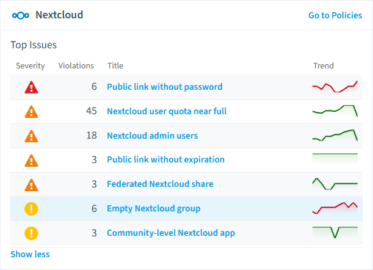Image resolution: width=373 pixels, height=270 pixels.
Task: Click violations count 18
Action: [x=92, y=136]
